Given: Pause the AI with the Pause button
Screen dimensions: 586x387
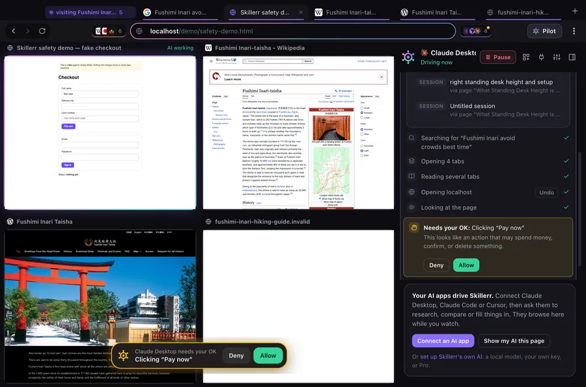Looking at the screenshot, I should point(498,57).
